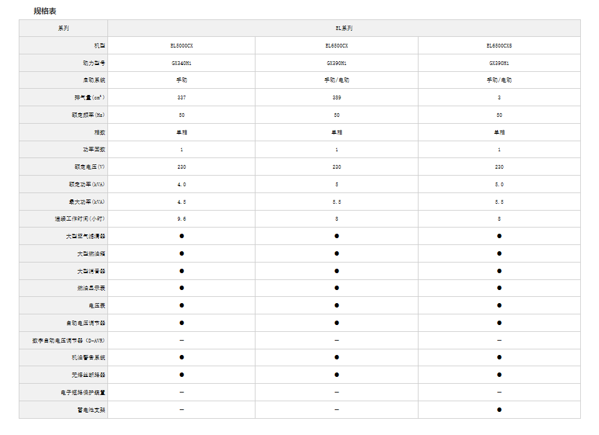
Task: Click the D-AVR dash under EL5000CX
Action: 182,340
